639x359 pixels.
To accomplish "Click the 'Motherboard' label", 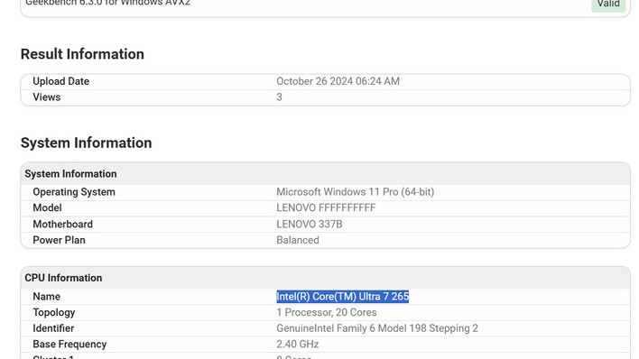I will click(63, 224).
